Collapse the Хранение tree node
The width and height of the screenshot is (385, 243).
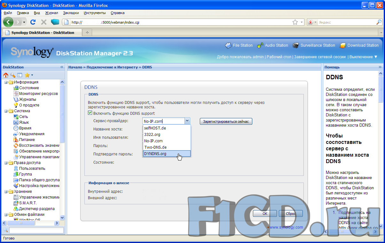click(x=6, y=192)
